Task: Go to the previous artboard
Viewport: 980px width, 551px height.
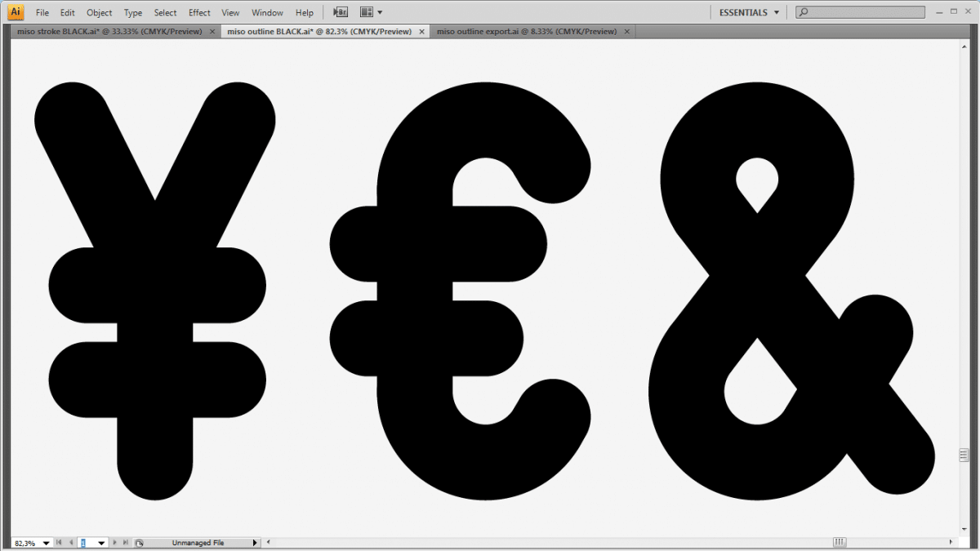Action: pos(71,543)
